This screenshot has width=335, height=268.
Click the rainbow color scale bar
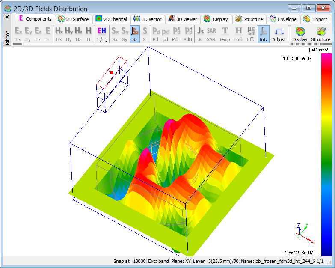pos(326,155)
